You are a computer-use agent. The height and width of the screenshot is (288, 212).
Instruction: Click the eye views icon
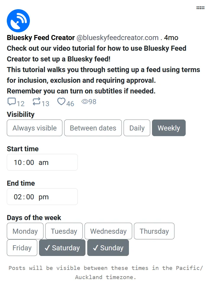(x=85, y=102)
